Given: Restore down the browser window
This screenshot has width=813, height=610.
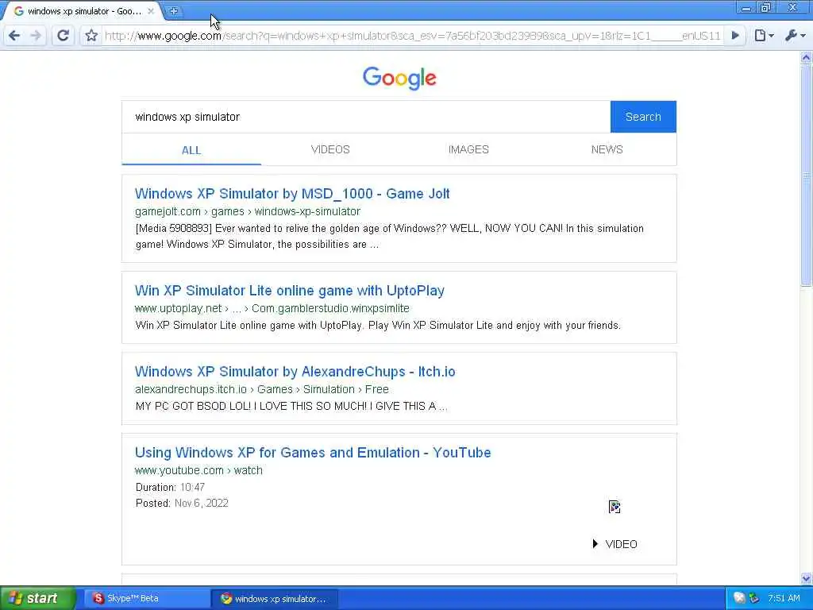Looking at the screenshot, I should [x=765, y=8].
